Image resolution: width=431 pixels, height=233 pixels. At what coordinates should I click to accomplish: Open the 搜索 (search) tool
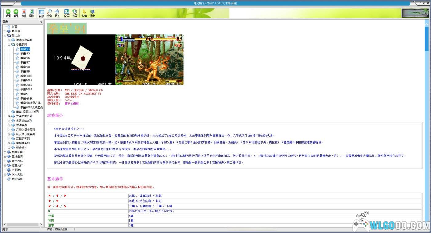(49, 13)
